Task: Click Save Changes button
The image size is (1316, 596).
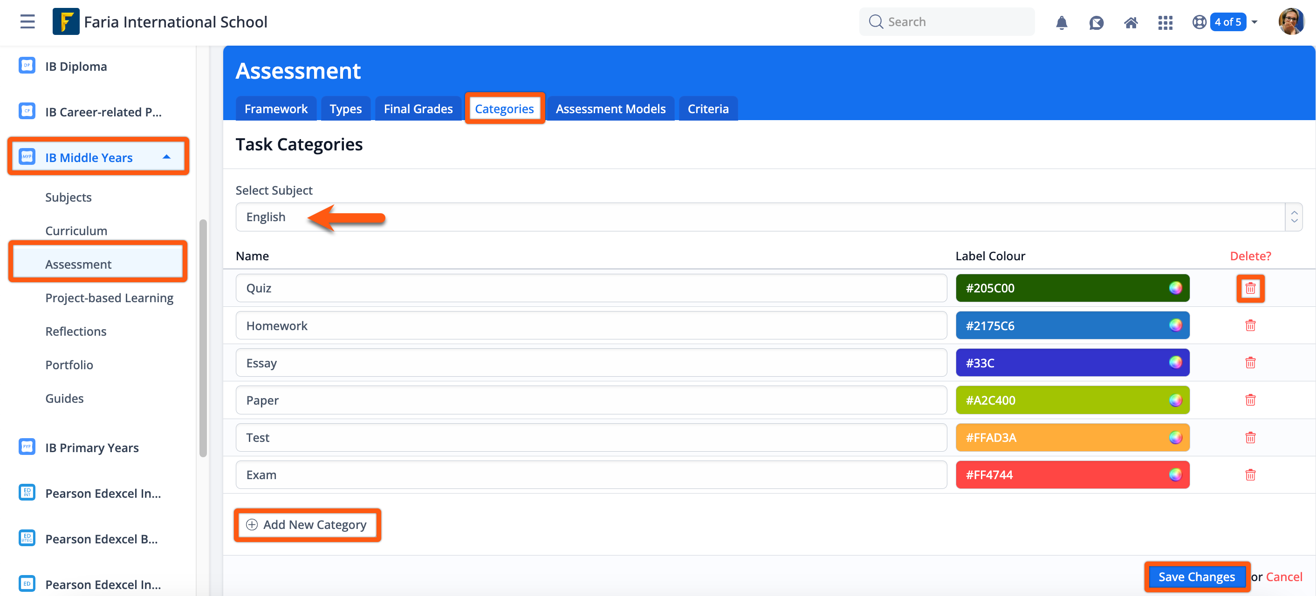Action: pos(1196,576)
